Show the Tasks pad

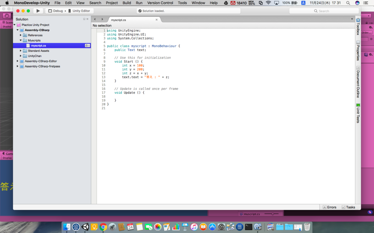tap(348, 207)
